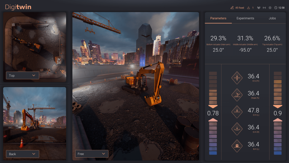Image resolution: width=289 pixels, height=163 pixels.
Task: Click the up arrow below 0.9 gauge
Action: 278,120
